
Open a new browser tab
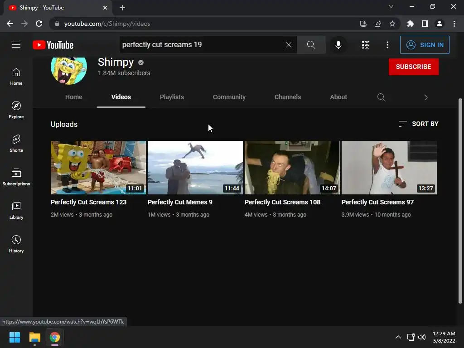(x=122, y=8)
